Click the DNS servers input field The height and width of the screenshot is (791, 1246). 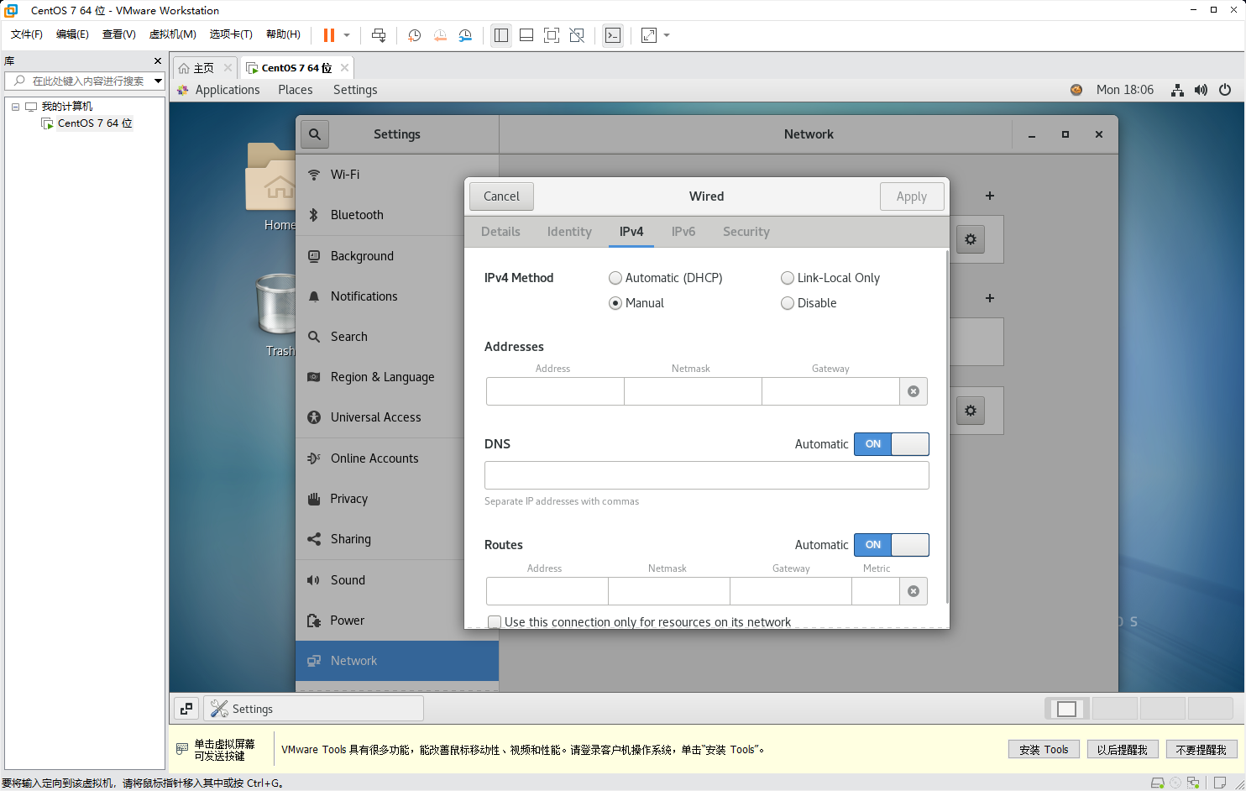[707, 475]
